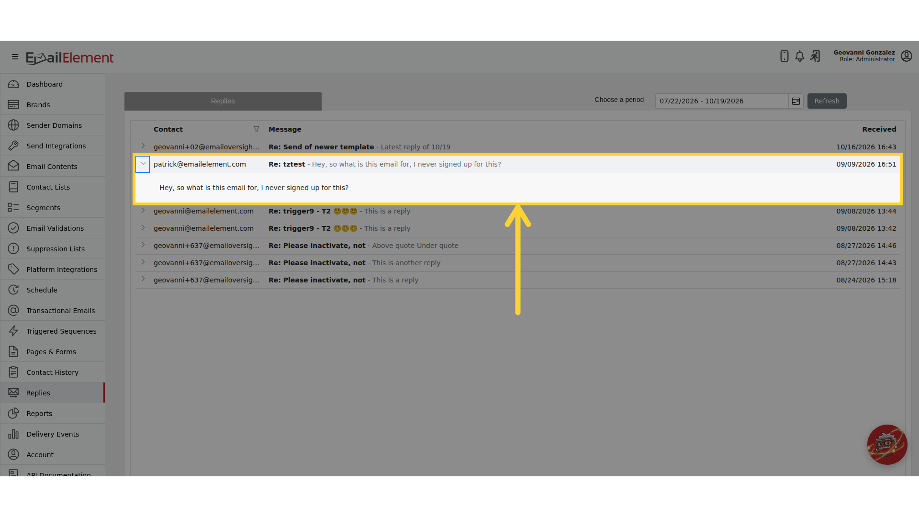Open the calendar date picker icon
This screenshot has width=919, height=517.
[796, 101]
